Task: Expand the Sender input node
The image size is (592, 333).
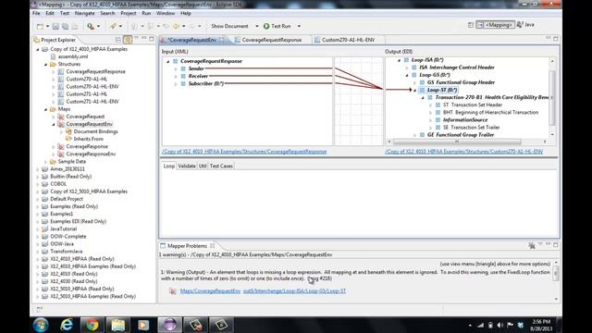Action: click(x=176, y=68)
